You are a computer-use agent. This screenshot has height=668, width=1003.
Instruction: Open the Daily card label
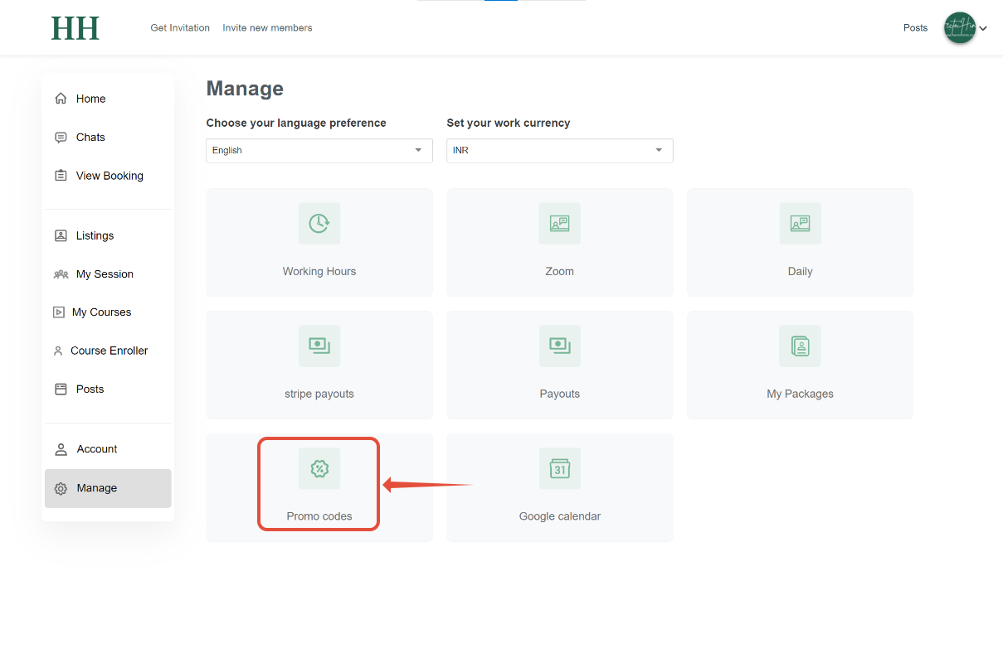801,271
